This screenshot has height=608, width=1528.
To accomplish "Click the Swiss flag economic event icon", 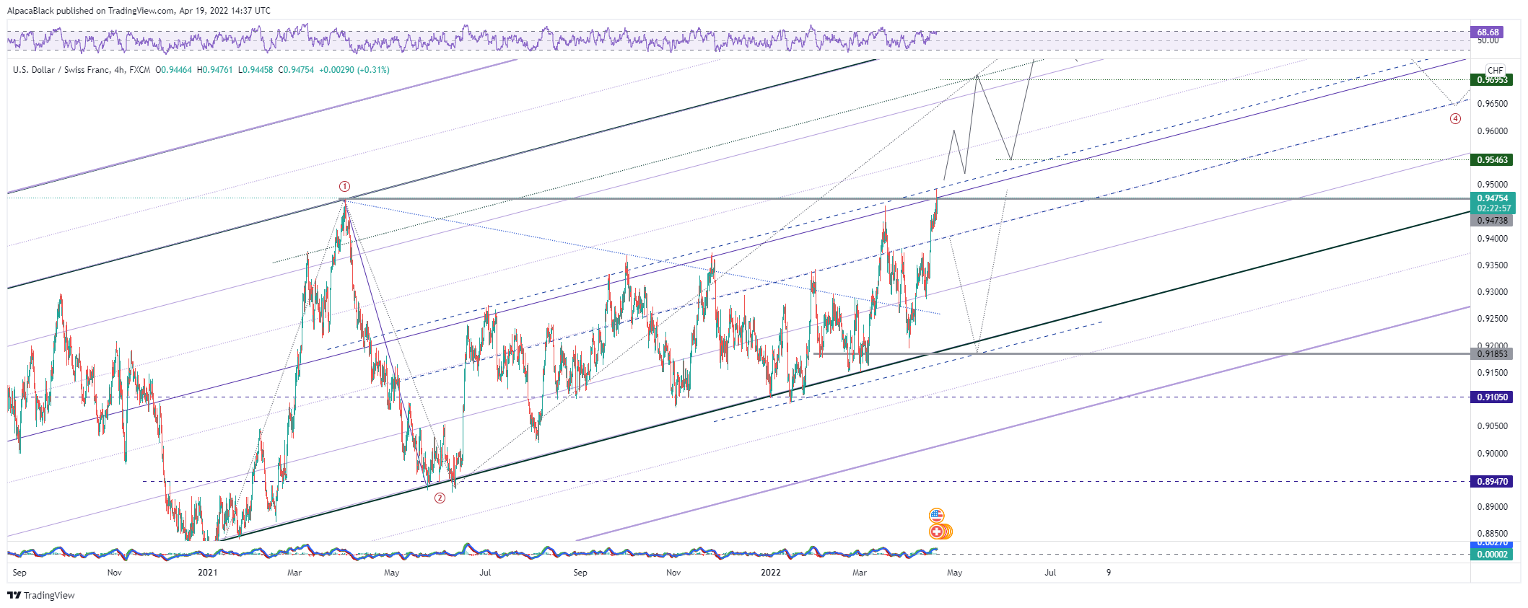I will [x=936, y=532].
